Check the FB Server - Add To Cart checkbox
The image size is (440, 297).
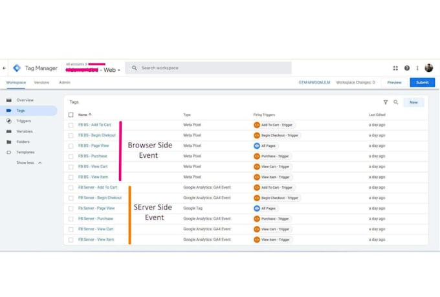[x=71, y=188]
